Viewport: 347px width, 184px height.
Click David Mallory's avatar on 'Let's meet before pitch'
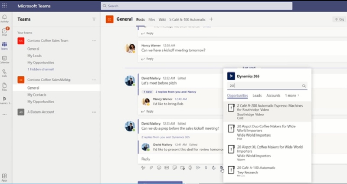pos(130,81)
